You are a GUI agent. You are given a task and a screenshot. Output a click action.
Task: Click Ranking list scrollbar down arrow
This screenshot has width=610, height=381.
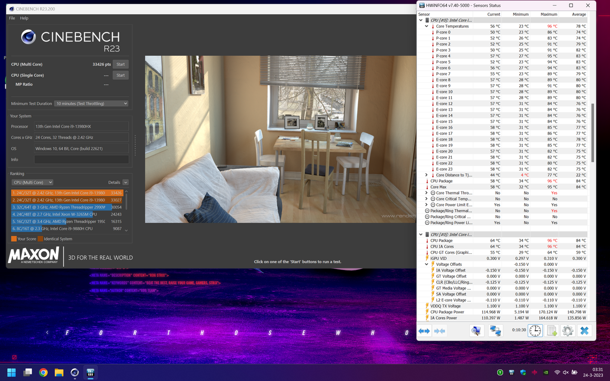pos(126,231)
